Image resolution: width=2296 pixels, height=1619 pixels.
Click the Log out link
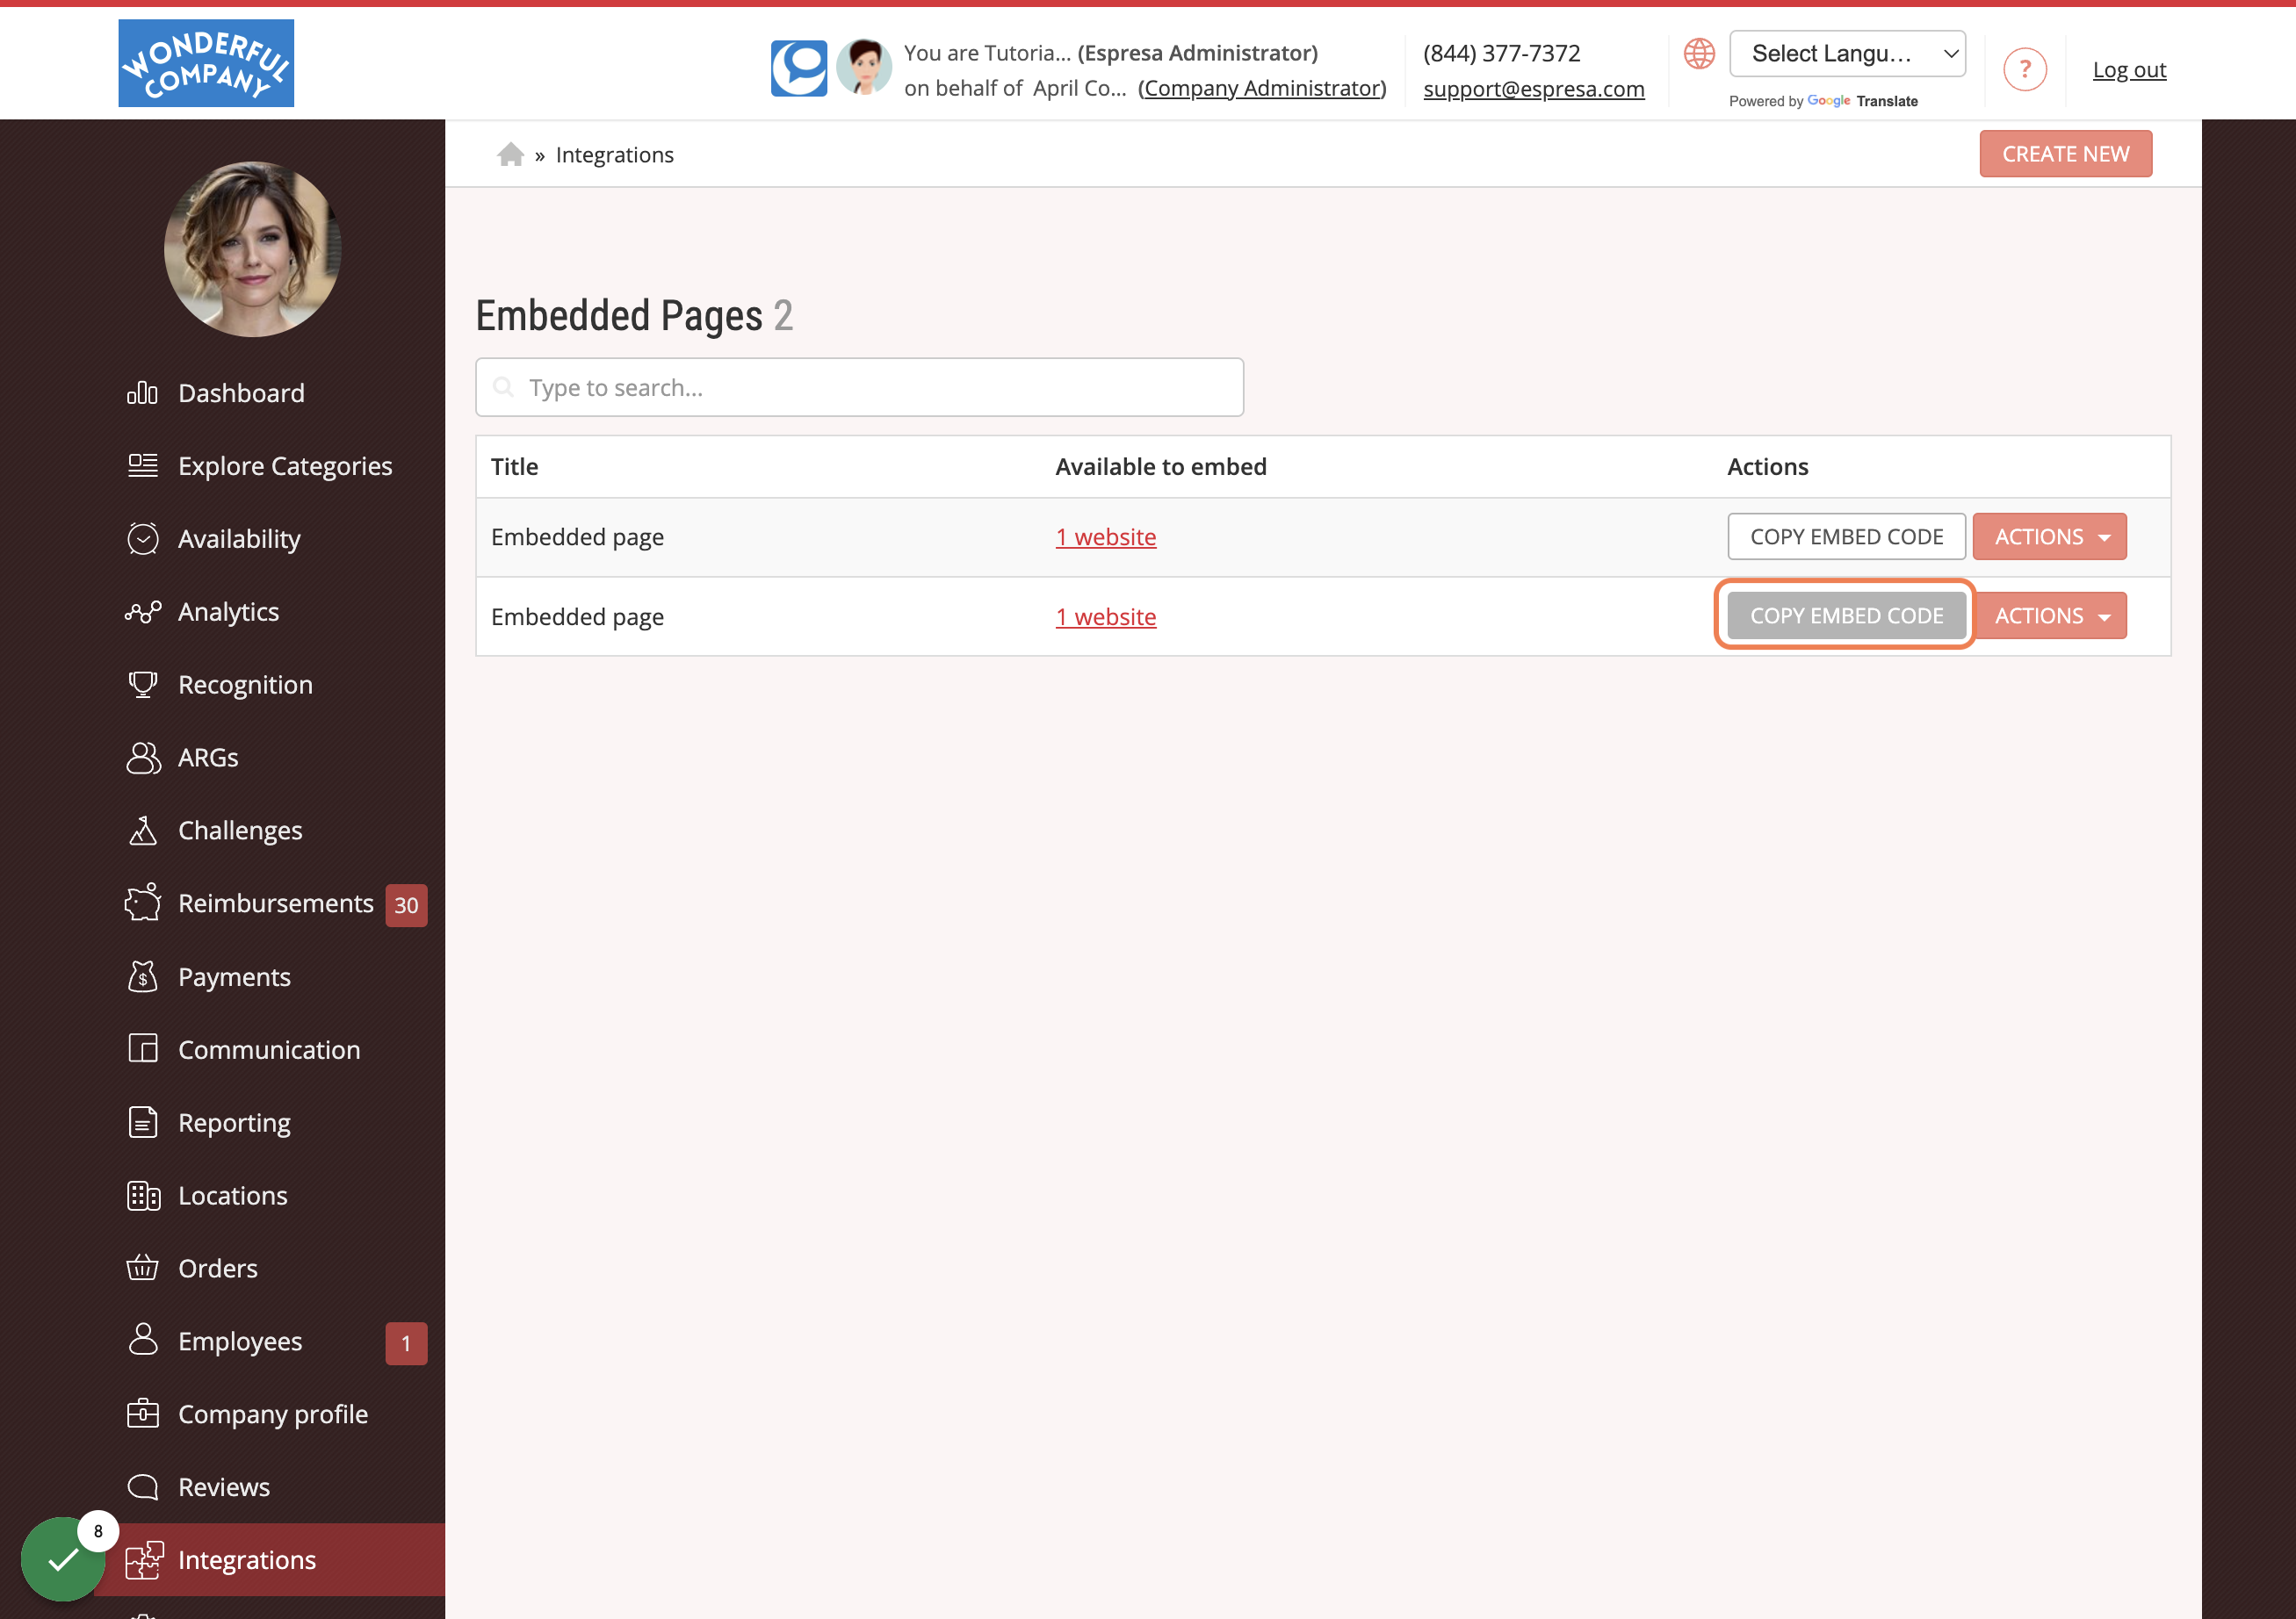2129,70
